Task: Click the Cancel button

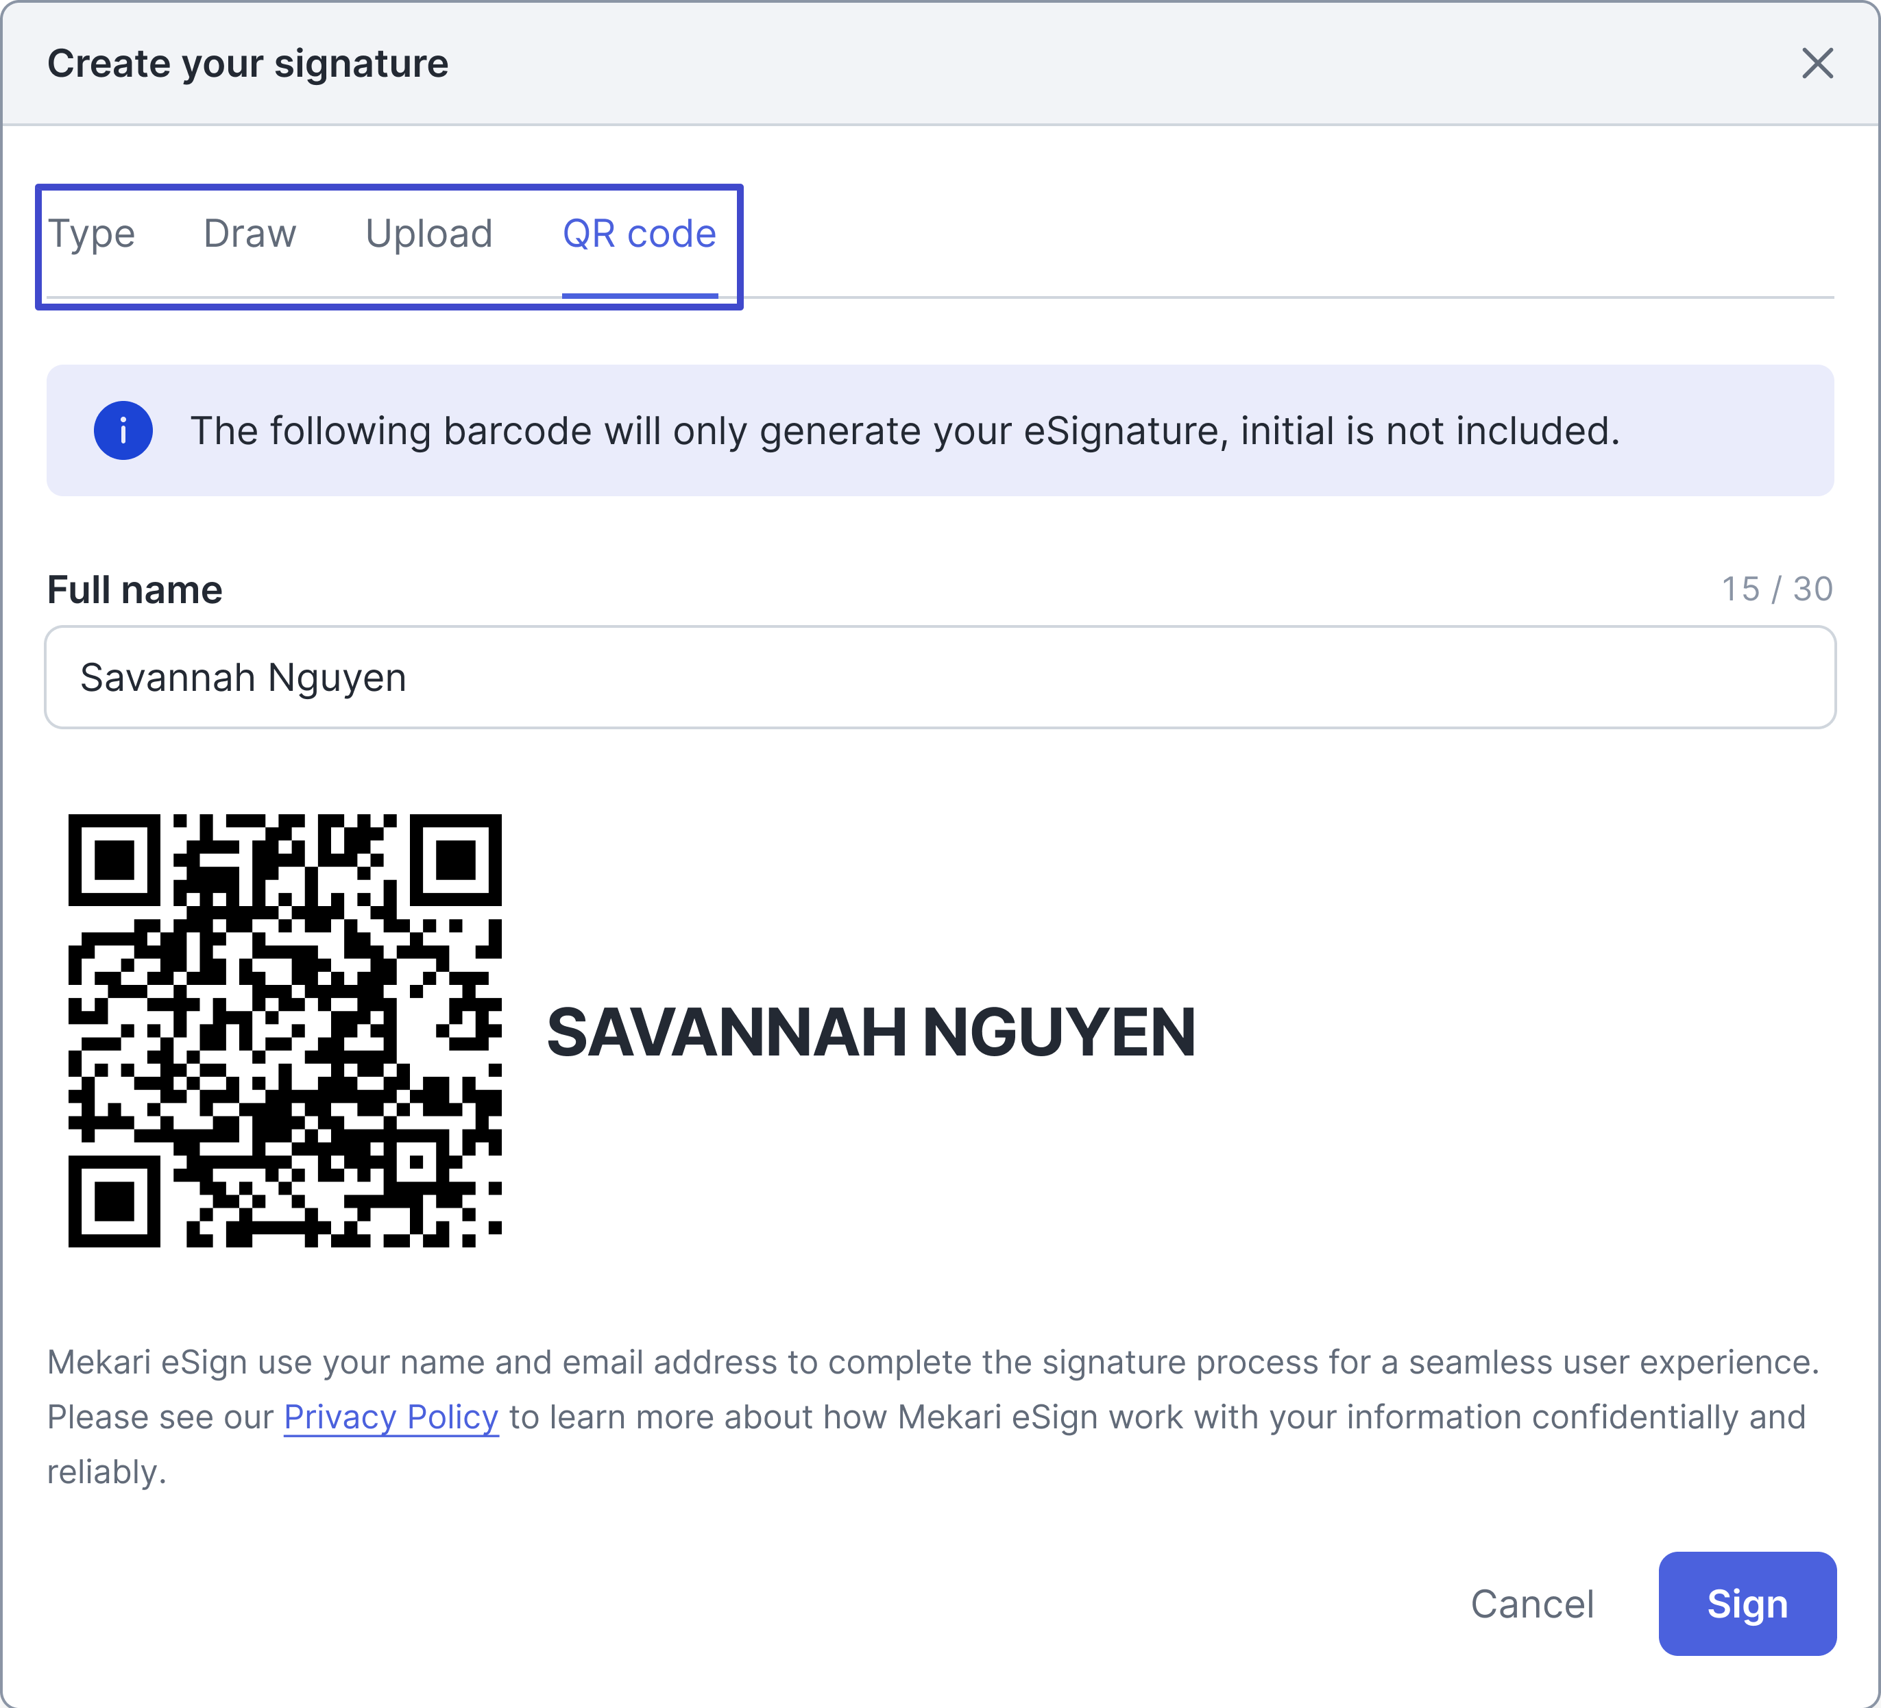Action: 1532,1604
